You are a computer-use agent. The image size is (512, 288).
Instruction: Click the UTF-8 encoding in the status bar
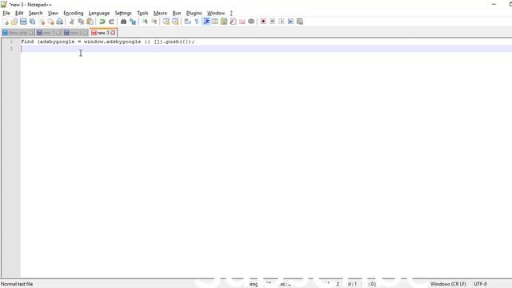click(x=480, y=284)
